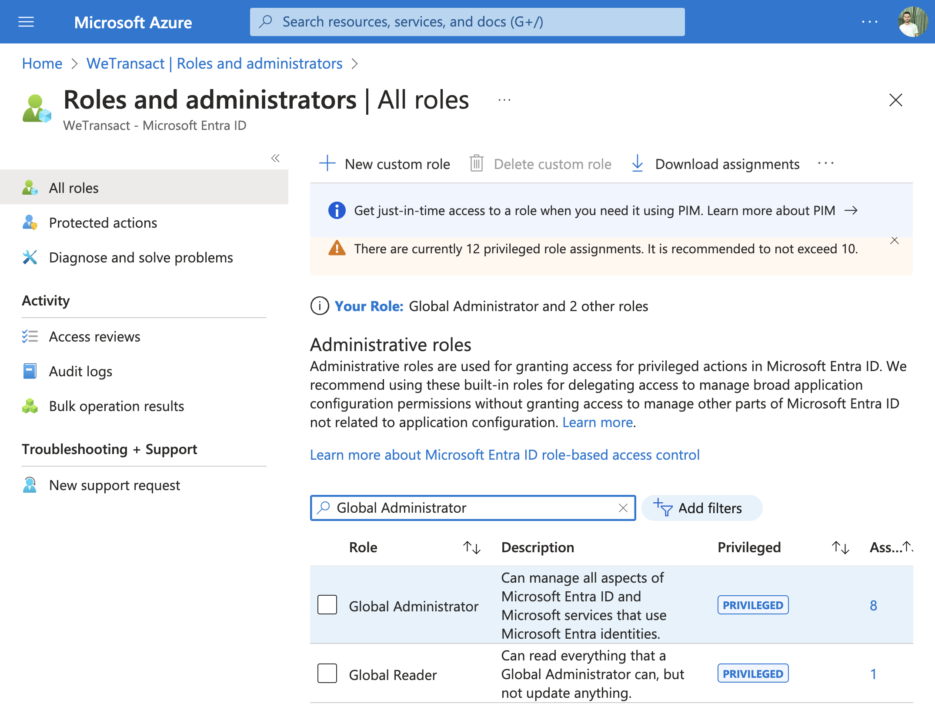Collapse the left navigation pane
Image resolution: width=935 pixels, height=723 pixels.
[275, 158]
